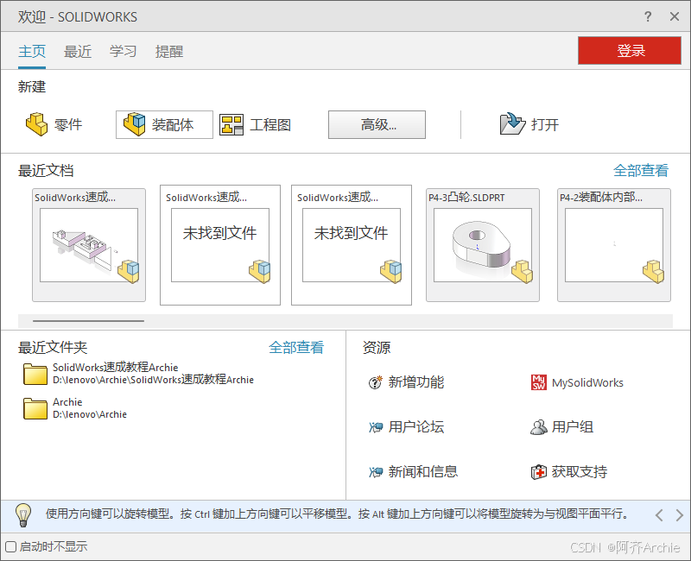Click the red 登录 login button
This screenshot has height=561, width=691.
tap(630, 51)
